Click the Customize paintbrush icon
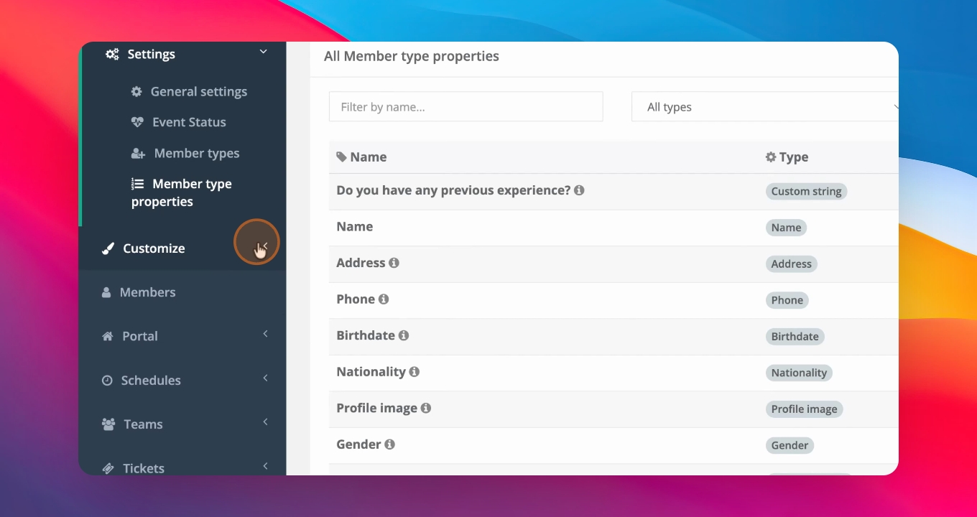 pos(108,248)
